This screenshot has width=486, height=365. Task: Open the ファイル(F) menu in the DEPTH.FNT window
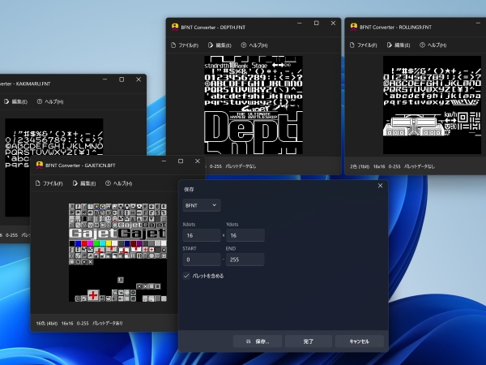[x=185, y=45]
